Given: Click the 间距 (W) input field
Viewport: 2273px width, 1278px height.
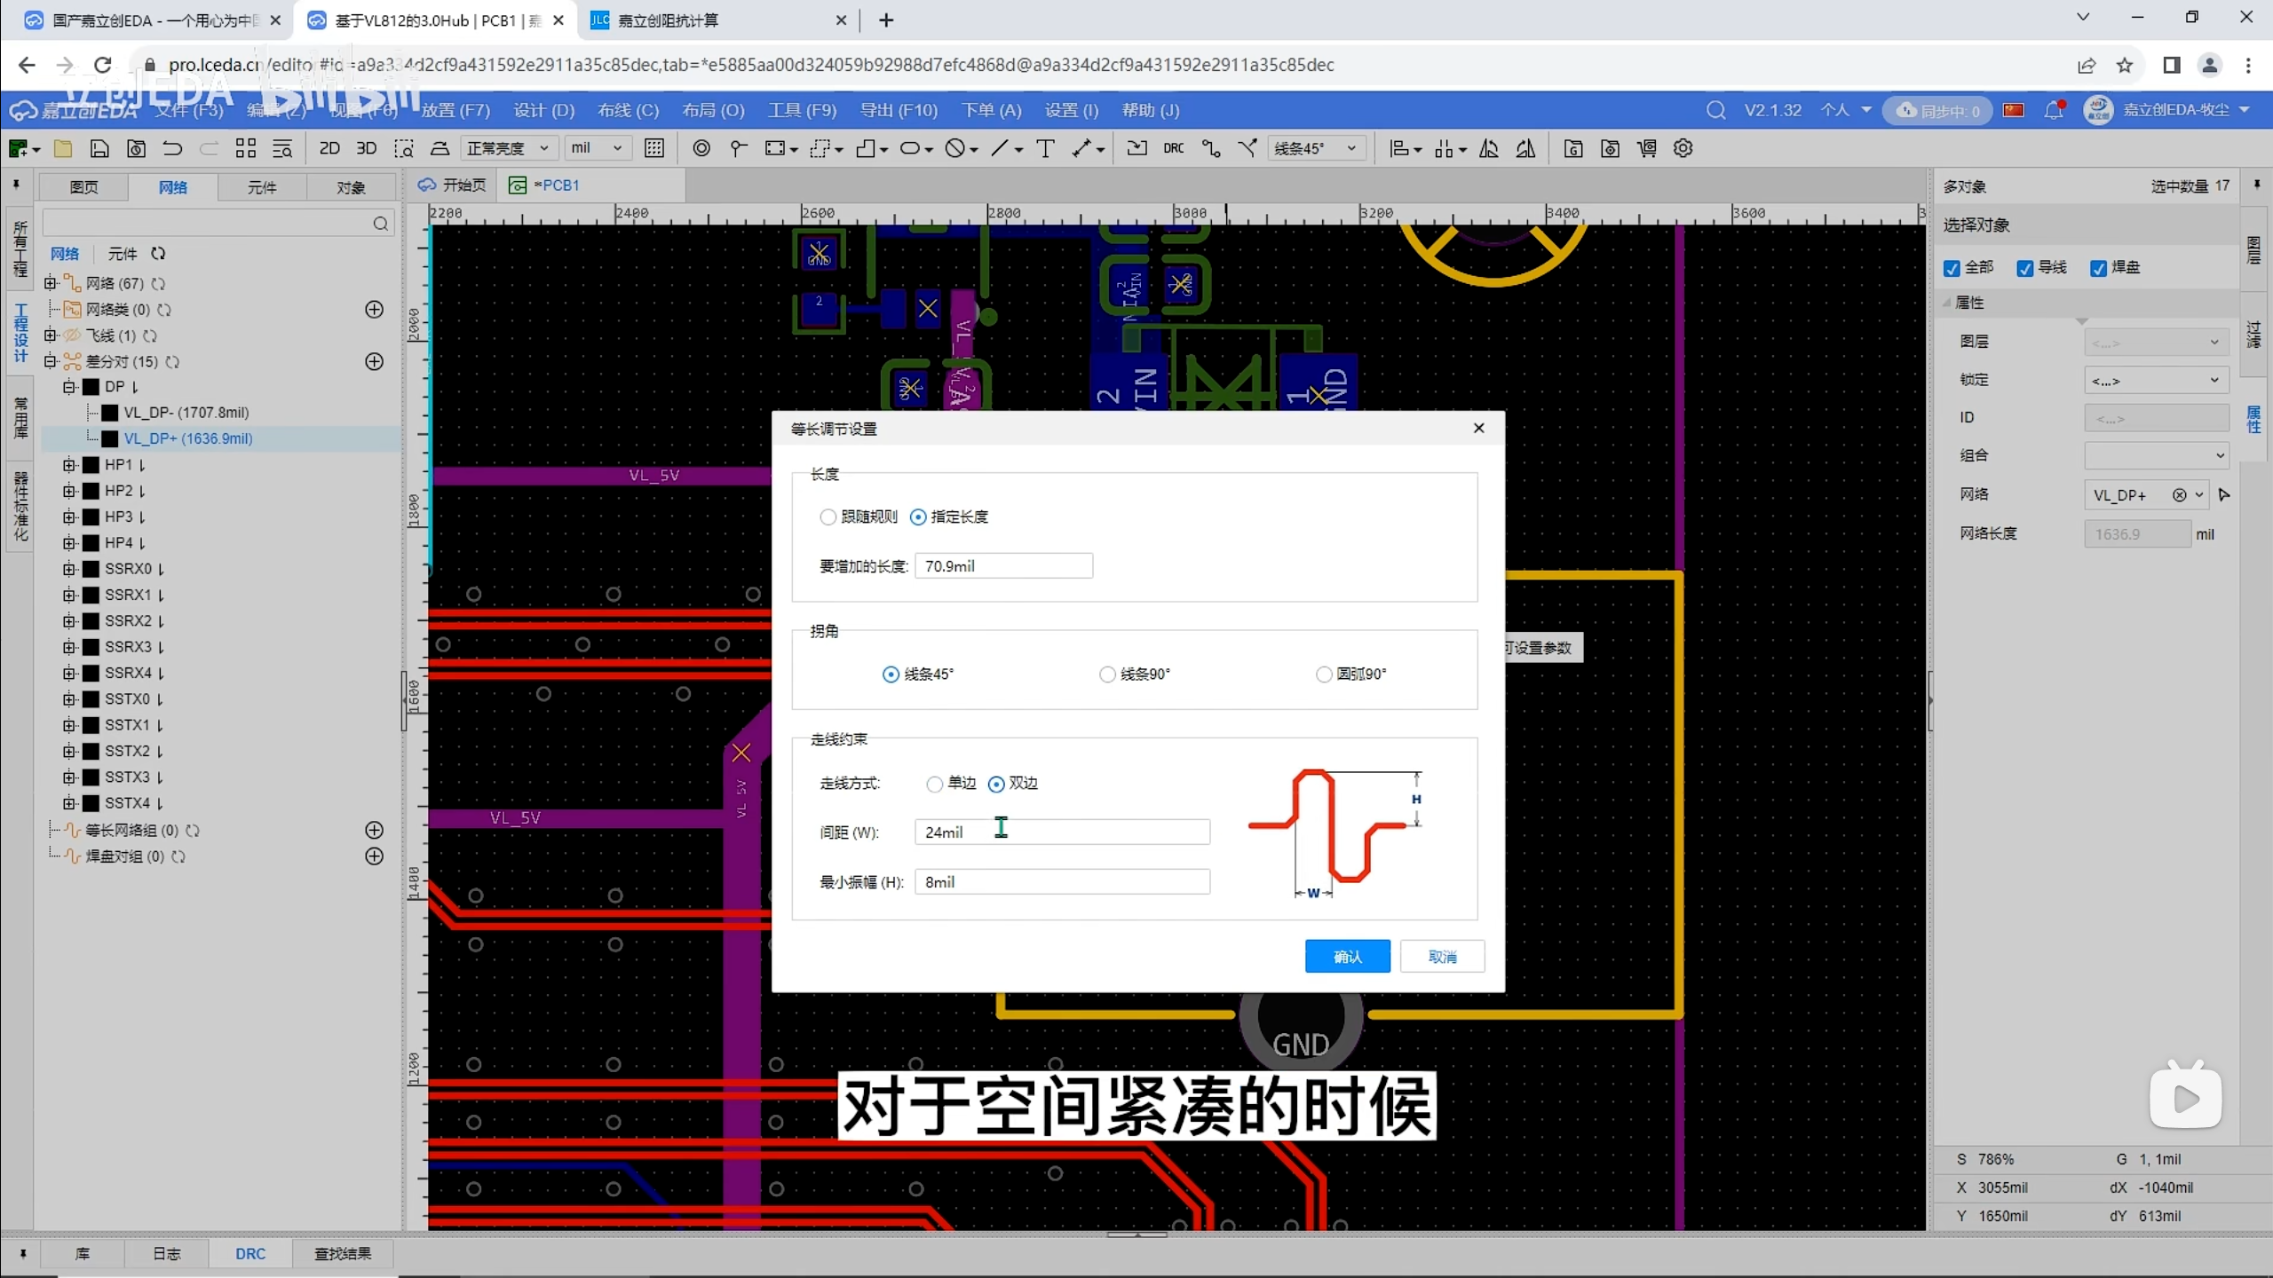Looking at the screenshot, I should click(1062, 832).
